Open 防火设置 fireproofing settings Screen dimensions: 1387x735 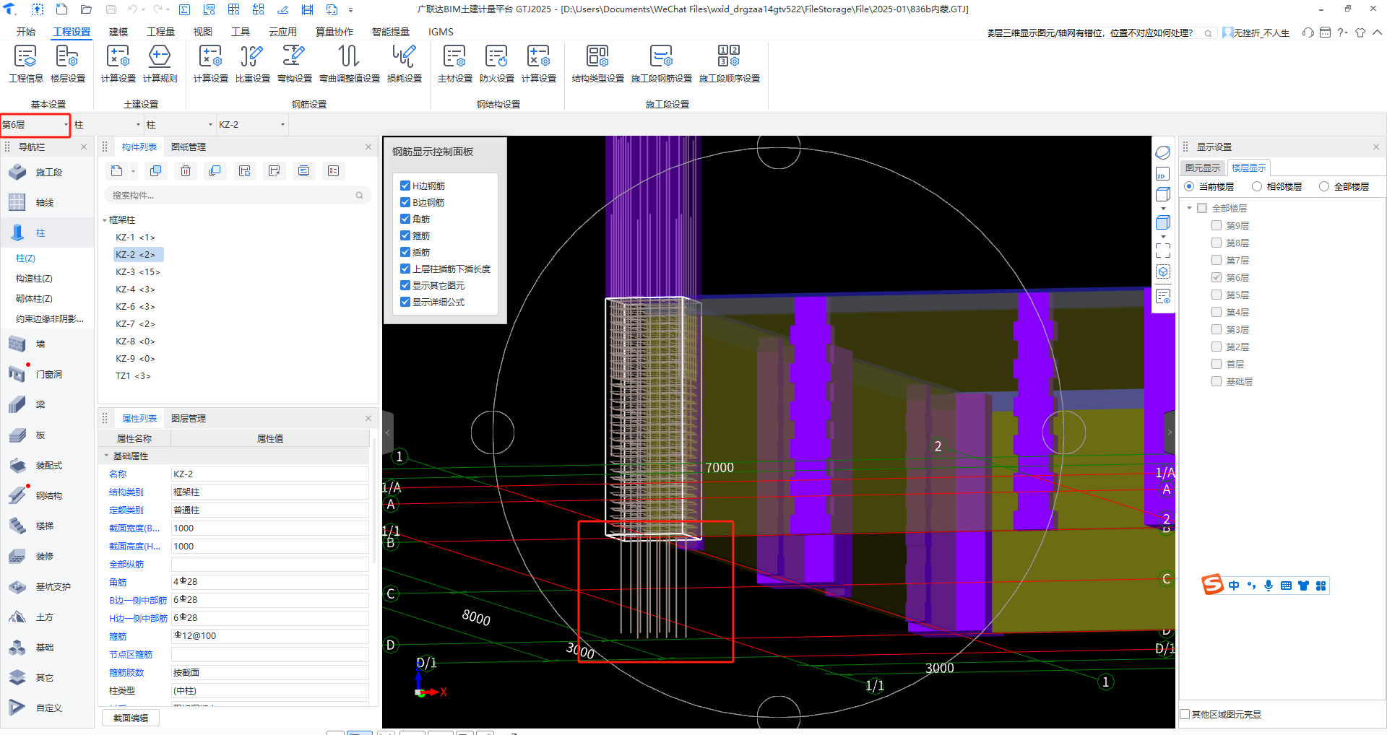[x=496, y=64]
